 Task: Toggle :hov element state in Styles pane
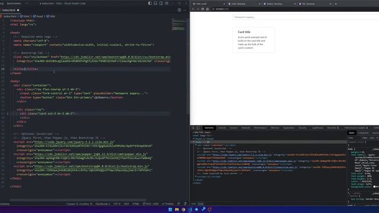click(365, 138)
